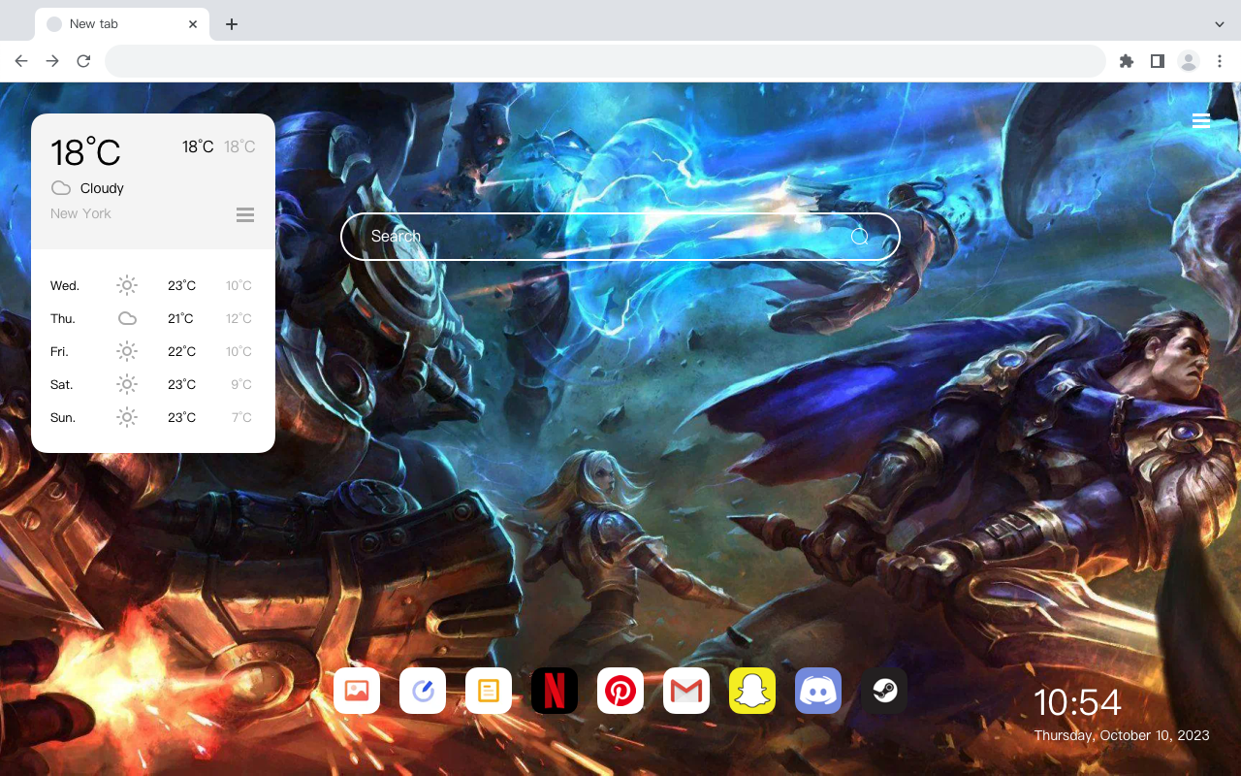Image resolution: width=1241 pixels, height=776 pixels.
Task: Open the Snapchat shortcut
Action: 752,691
